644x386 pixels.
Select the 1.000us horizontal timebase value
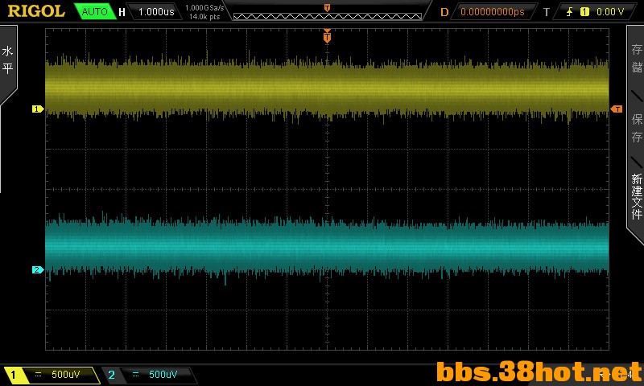point(156,12)
